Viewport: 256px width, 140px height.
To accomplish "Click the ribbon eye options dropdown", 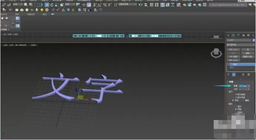I will [53, 14].
